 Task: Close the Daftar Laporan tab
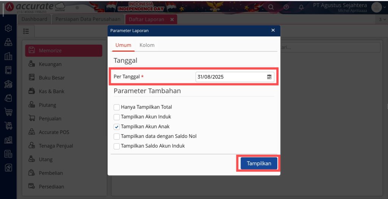tap(172, 20)
